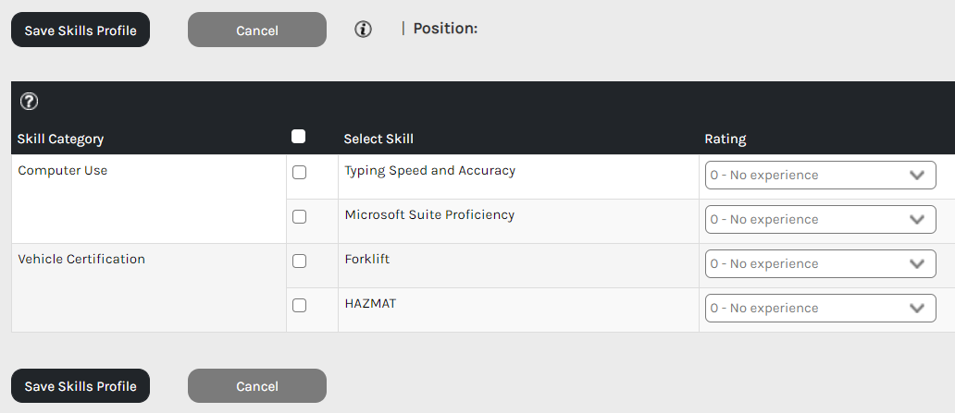Image resolution: width=955 pixels, height=413 pixels.
Task: Open rating dropdown for Typing Speed and Accuracy
Action: tap(820, 176)
